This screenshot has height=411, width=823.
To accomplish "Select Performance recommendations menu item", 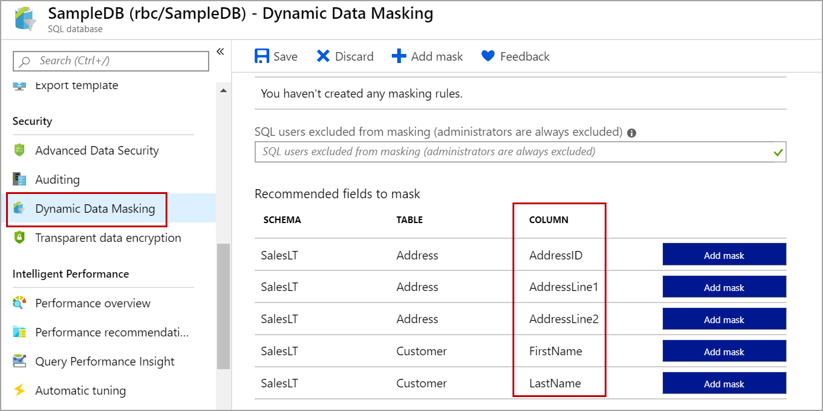I will [112, 332].
